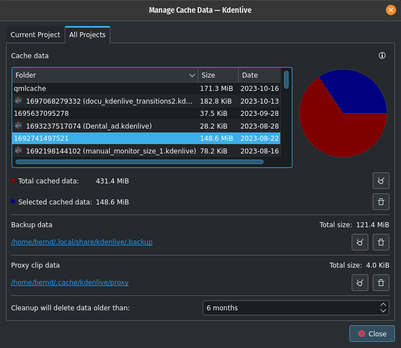Screen dimensions: 401x348
Task: Click the 78.2 KiB size cell
Action: tap(214, 151)
